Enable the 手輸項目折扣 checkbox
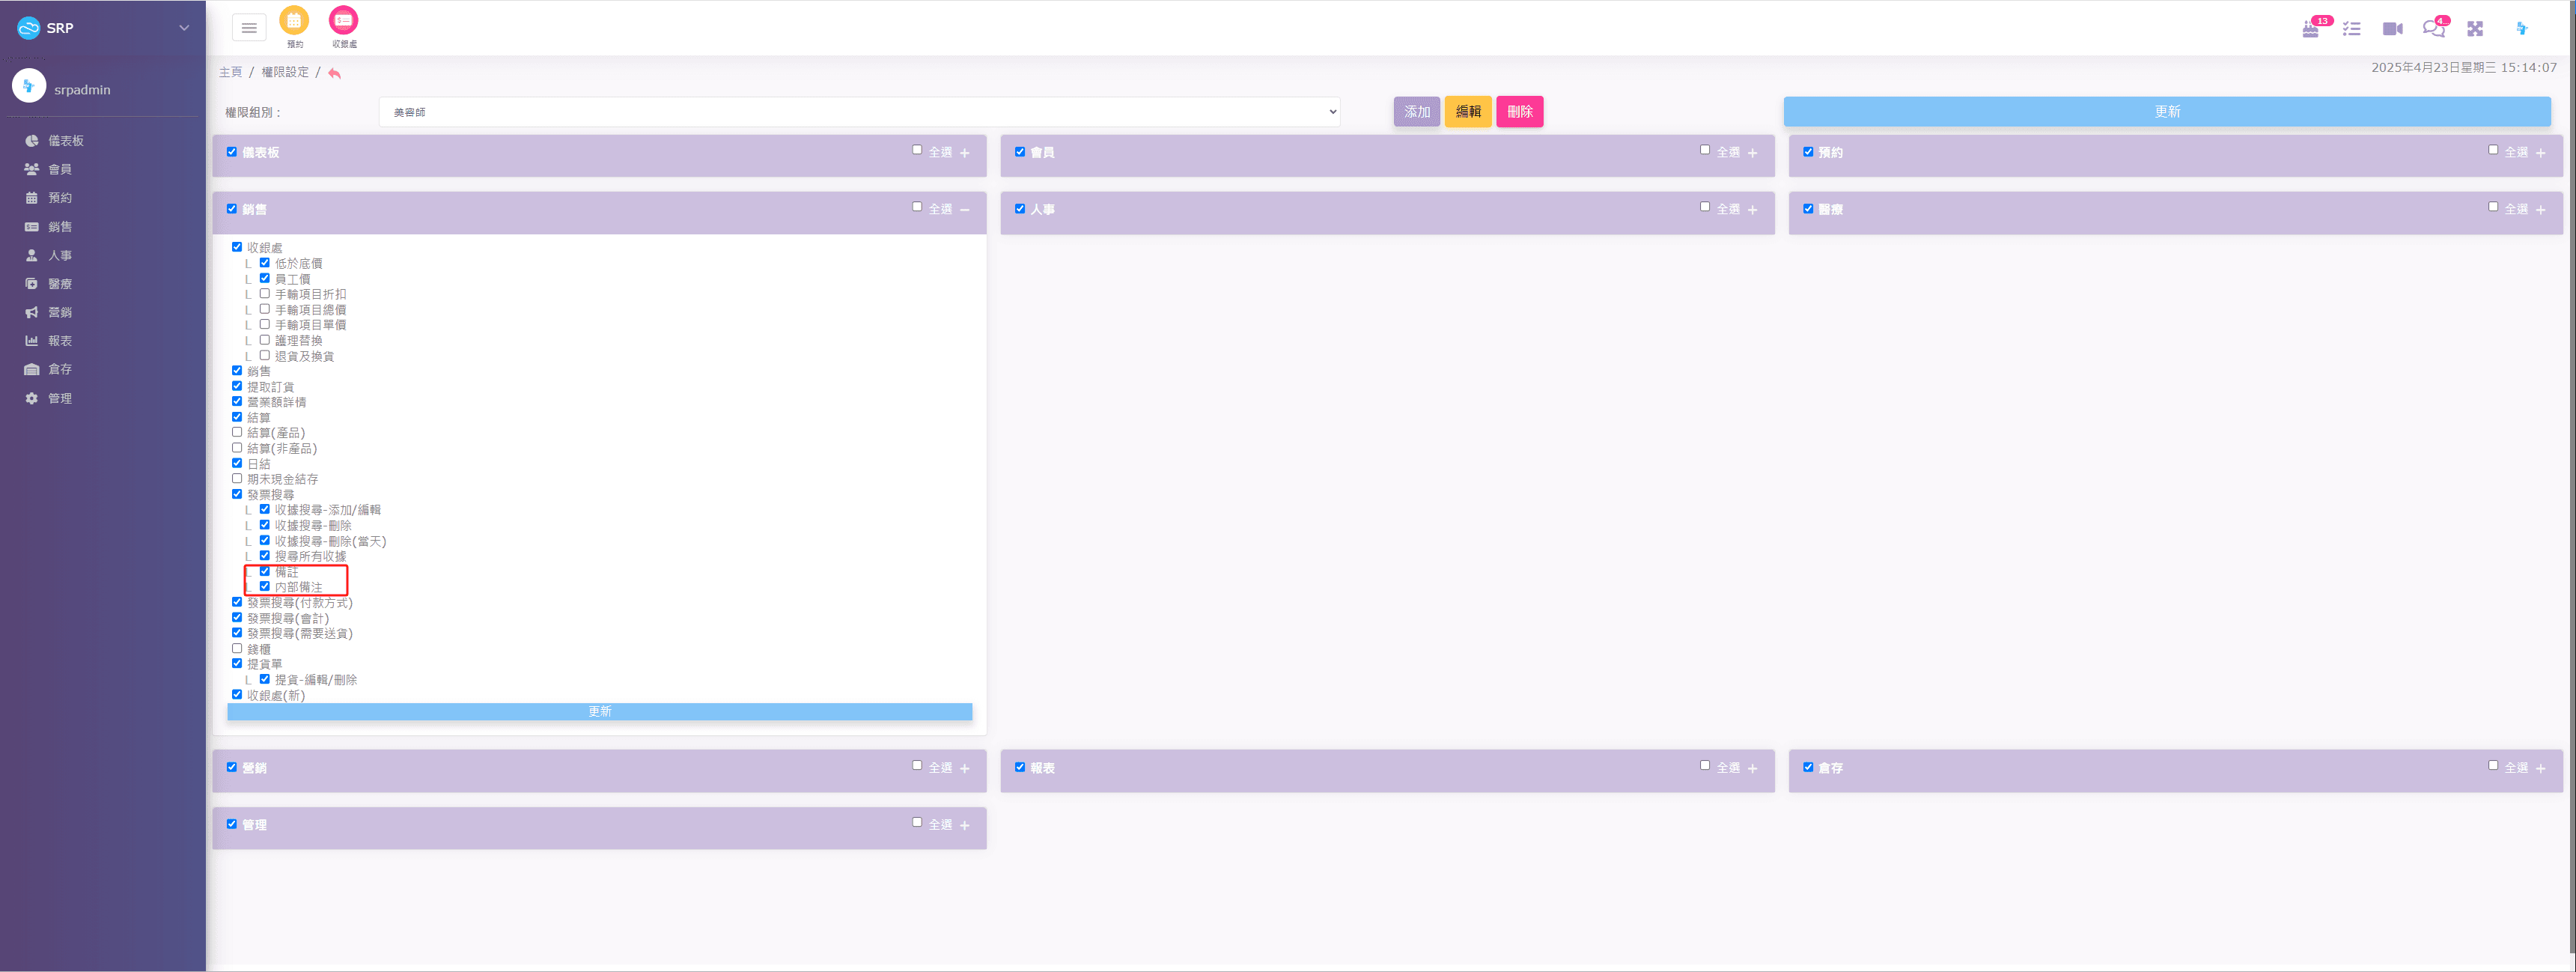The height and width of the screenshot is (972, 2576). 265,294
